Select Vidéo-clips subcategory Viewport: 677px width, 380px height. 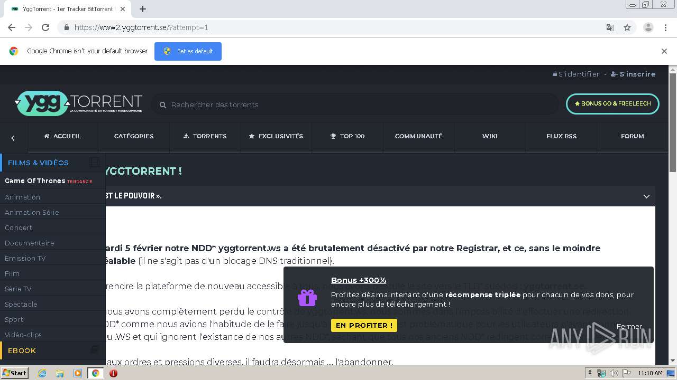click(x=23, y=335)
